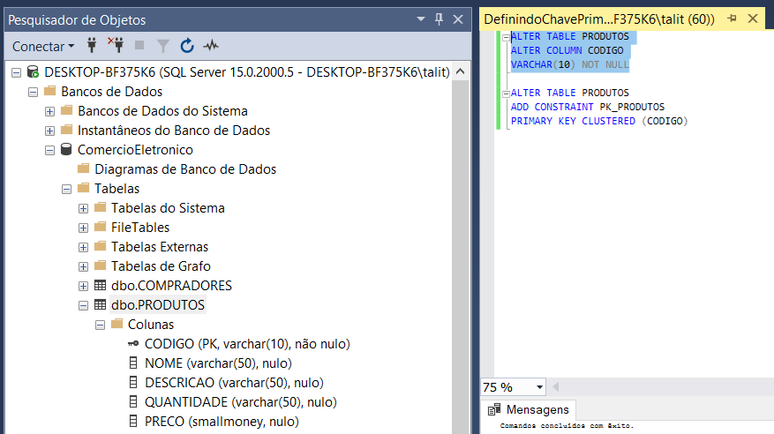Select the dbo.PRODUTOS tree item
Viewport: 774px width, 434px height.
pos(158,305)
